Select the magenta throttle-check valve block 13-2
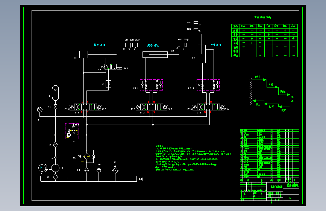This screenshot has width=326, height=211. tap(208, 85)
